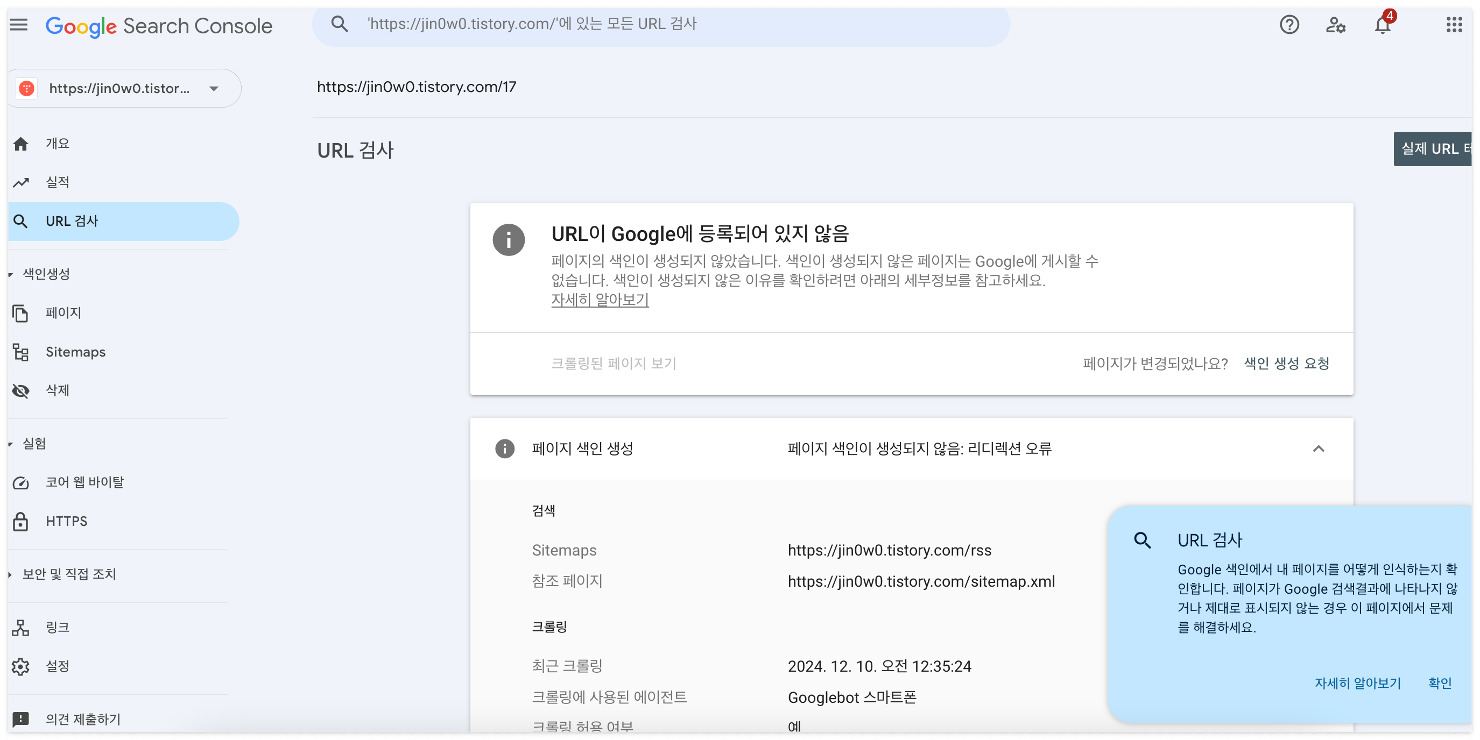Open 실적 report in sidebar
The height and width of the screenshot is (740, 1480).
tap(58, 182)
